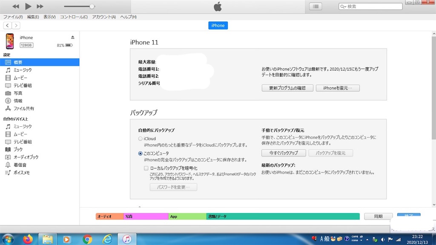This screenshot has height=245, width=436.
Task: Eject the iPhone using the eject icon
Action: pos(72,37)
